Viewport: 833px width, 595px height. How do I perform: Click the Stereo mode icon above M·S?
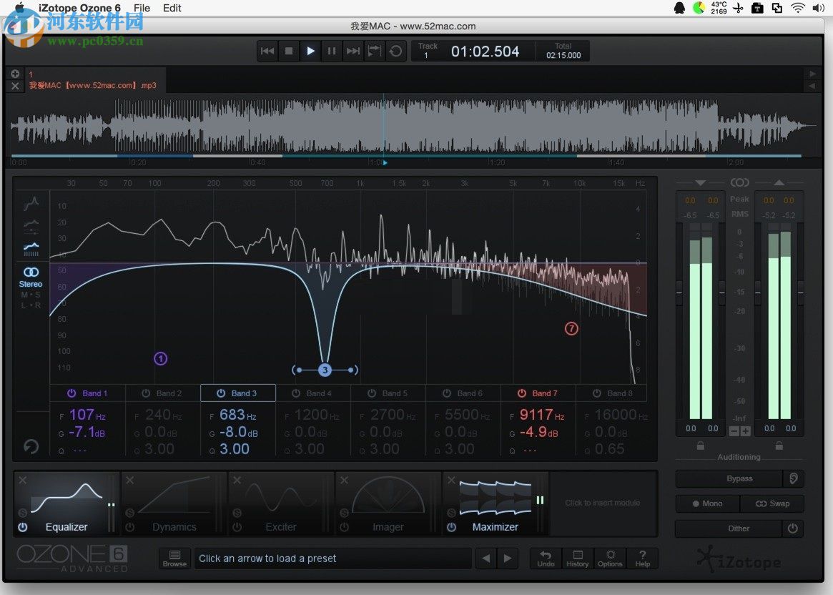coord(31,271)
